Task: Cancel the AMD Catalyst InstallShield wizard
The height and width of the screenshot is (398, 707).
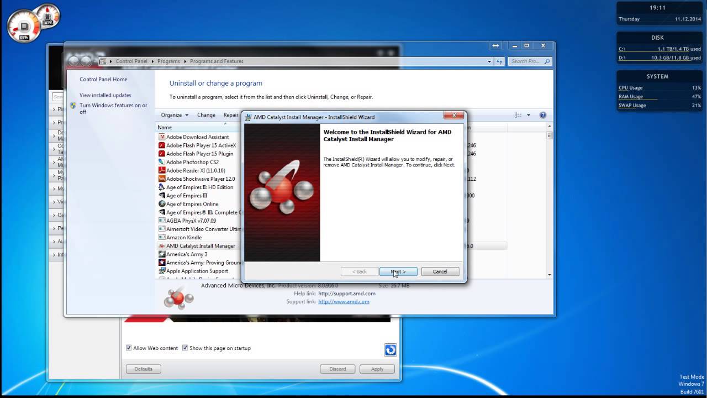Action: [x=440, y=271]
